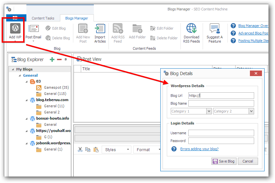
Task: Click help icon beside Blog Manager Overview
Action: click(233, 26)
